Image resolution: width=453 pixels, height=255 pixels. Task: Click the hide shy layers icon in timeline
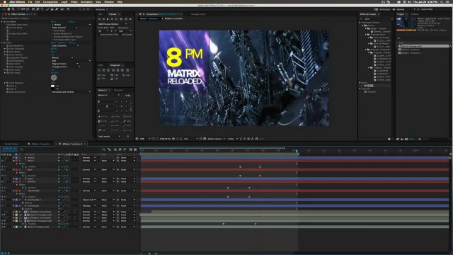(115, 149)
